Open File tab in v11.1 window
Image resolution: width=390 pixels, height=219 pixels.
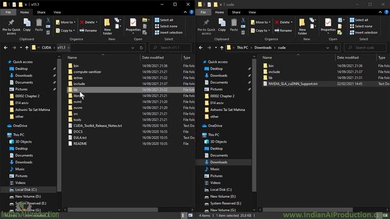pos(8,12)
